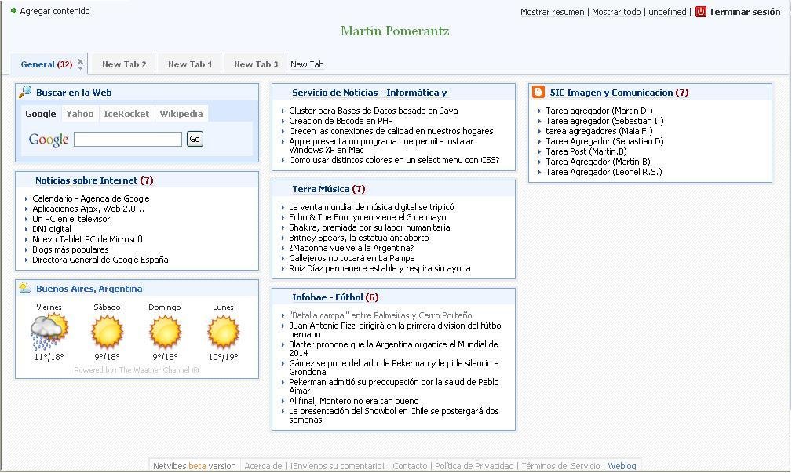Viewport: 792px width, 473px height.
Task: Open the Martin Pomerantz page title
Action: click(x=395, y=31)
